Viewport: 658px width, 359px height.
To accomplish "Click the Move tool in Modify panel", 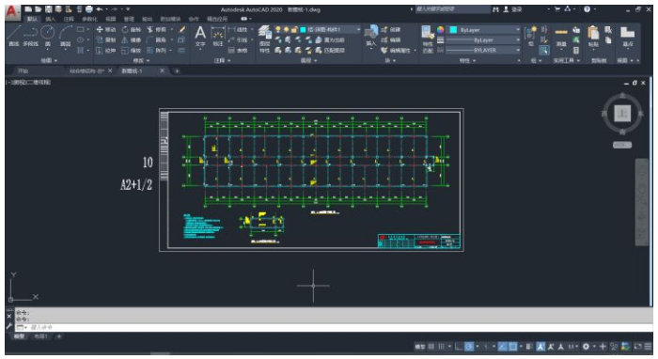I will click(105, 30).
